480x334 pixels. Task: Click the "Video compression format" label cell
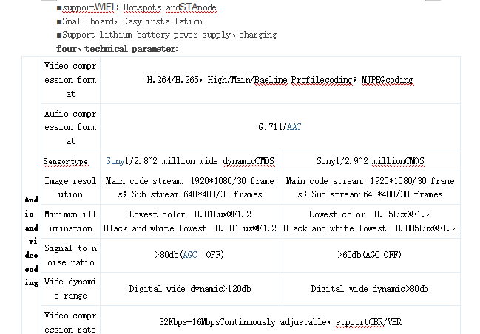coord(70,80)
